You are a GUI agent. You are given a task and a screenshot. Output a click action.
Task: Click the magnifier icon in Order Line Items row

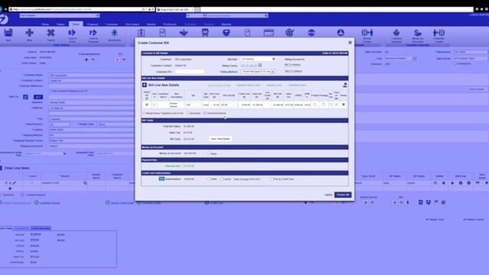pos(85,183)
